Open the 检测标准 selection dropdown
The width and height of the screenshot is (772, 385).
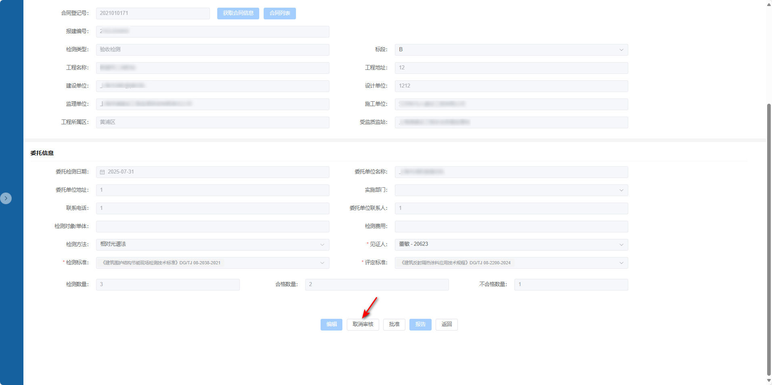(322, 263)
